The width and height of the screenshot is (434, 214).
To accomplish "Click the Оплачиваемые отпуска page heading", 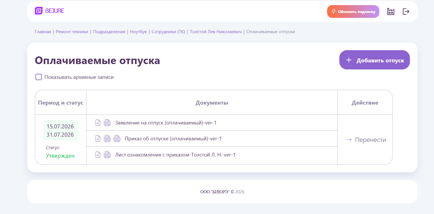I will (97, 61).
